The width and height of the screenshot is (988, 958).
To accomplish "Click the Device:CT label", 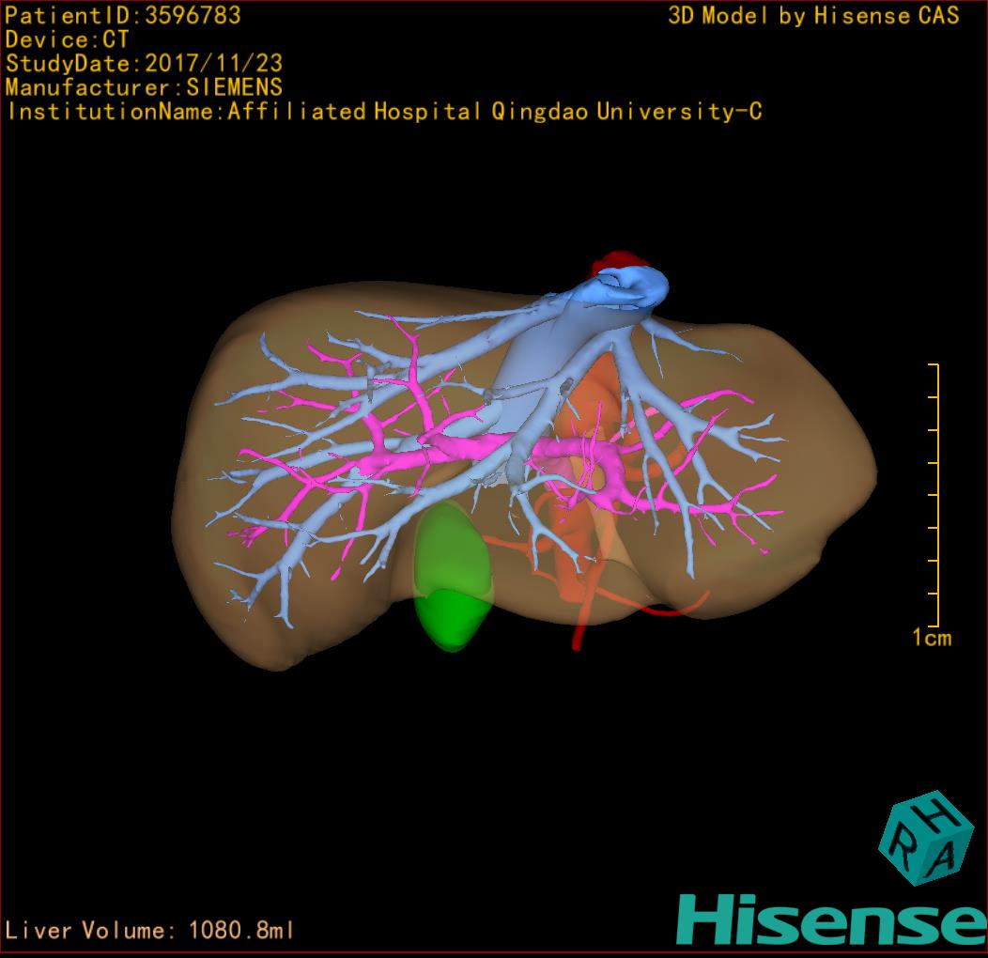I will pos(67,39).
